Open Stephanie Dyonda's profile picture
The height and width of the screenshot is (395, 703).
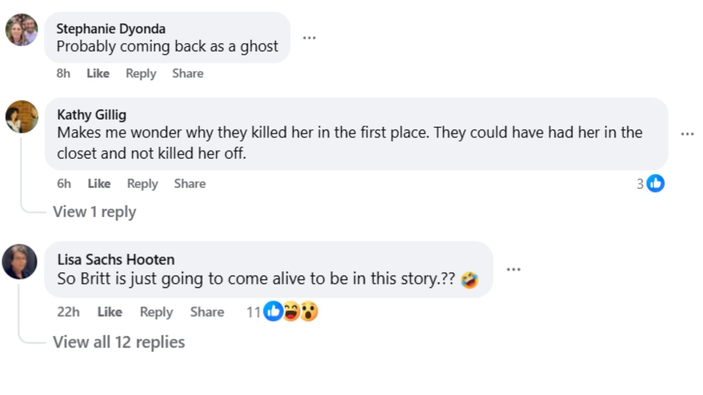point(22,30)
